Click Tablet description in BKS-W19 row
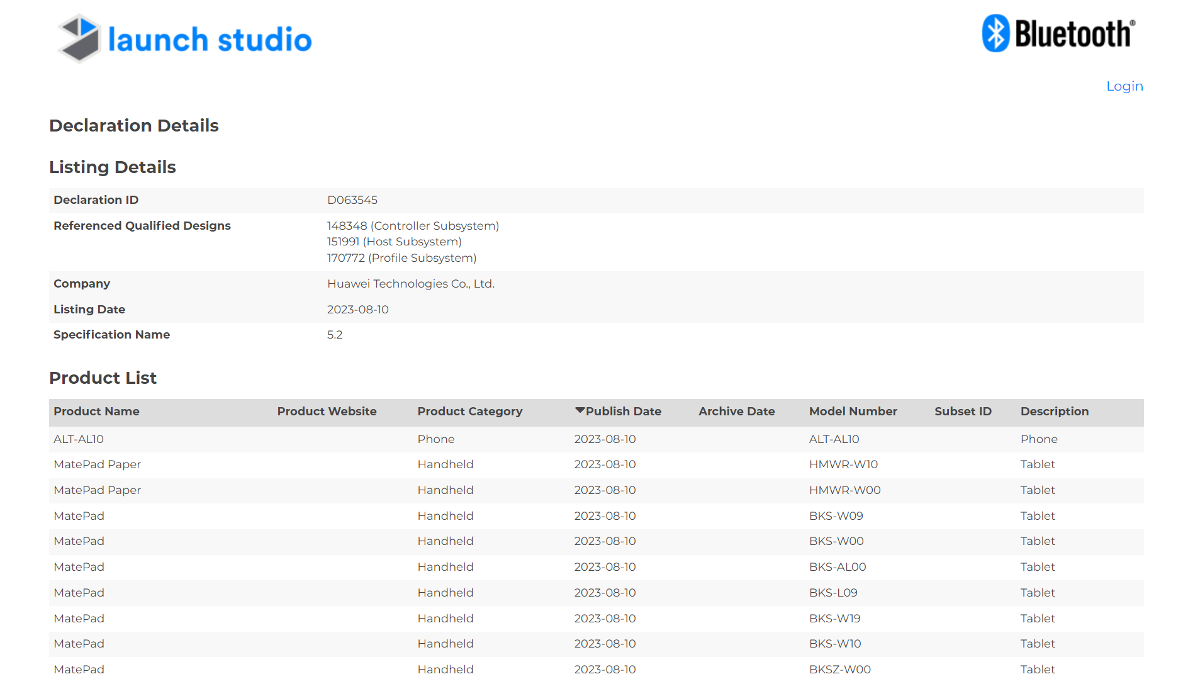1188x679 pixels. (1038, 619)
